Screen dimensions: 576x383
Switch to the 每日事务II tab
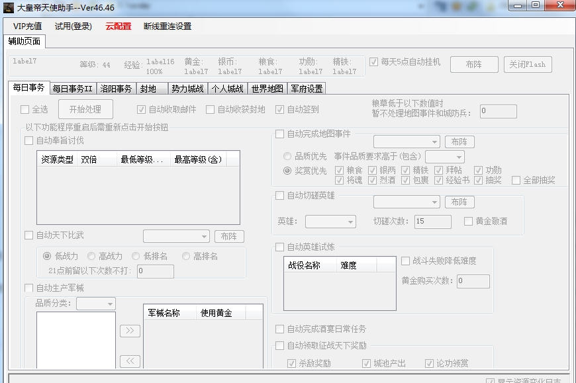click(x=73, y=87)
